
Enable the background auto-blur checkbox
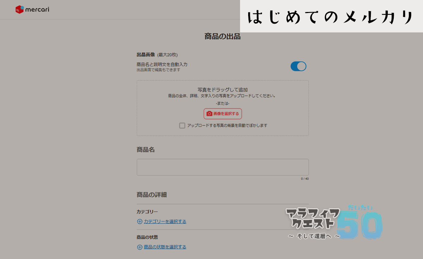(182, 125)
